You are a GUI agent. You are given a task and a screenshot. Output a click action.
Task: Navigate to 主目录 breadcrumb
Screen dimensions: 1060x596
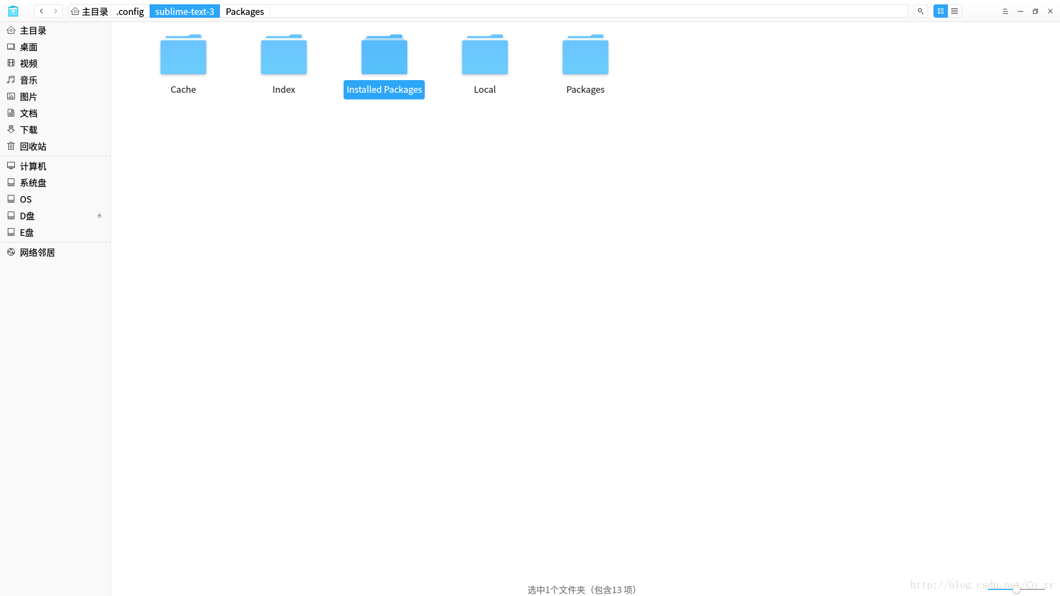point(89,11)
